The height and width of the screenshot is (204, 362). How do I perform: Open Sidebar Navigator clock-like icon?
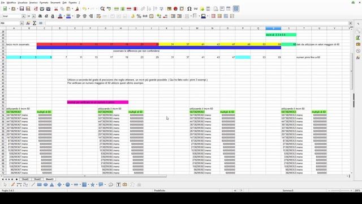pos(358,51)
